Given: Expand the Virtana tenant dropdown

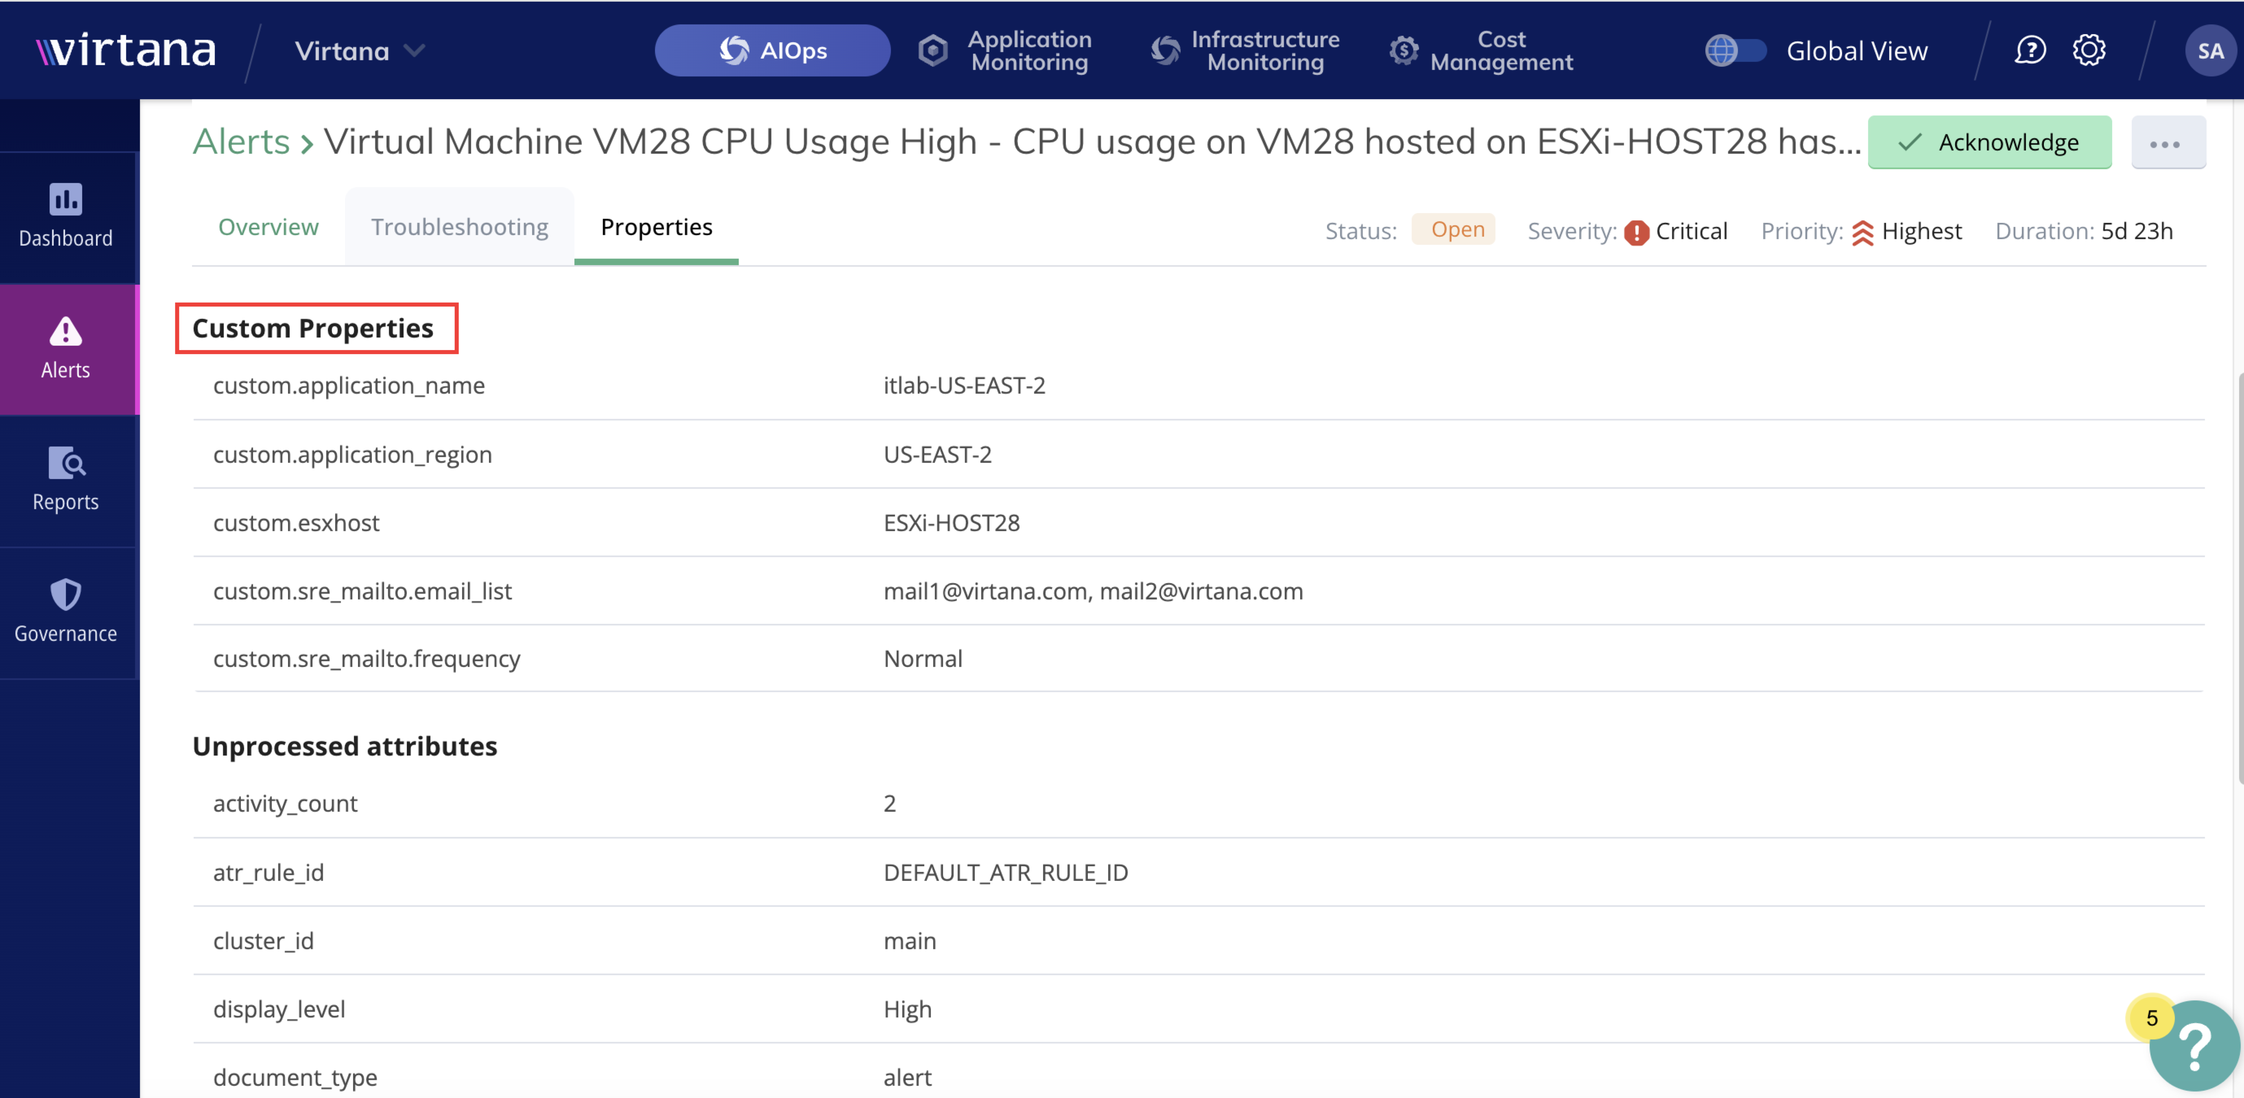Looking at the screenshot, I should coord(360,50).
